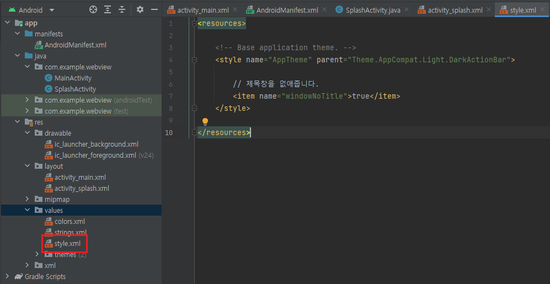Close the style.xml tab
550x284 pixels.
pos(542,10)
